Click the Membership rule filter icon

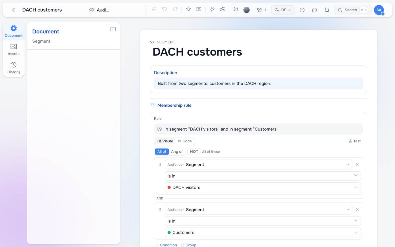(152, 105)
